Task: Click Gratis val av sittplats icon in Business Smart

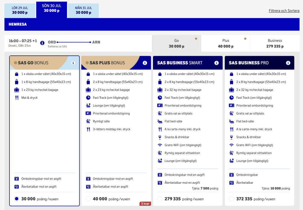Action: click(160, 113)
